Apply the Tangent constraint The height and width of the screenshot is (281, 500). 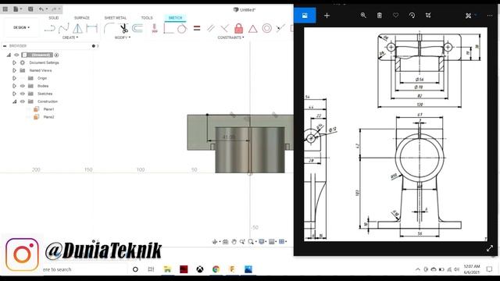tap(182, 29)
